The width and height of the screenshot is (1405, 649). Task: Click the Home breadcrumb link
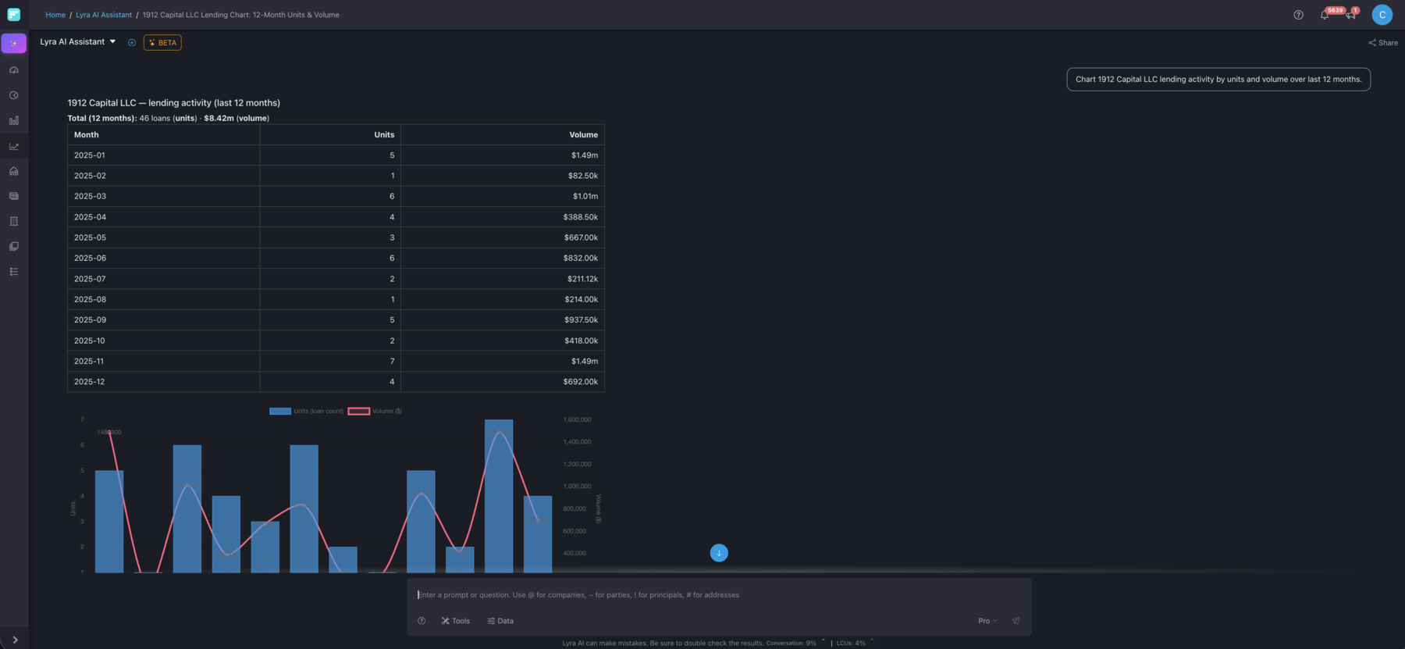pyautogui.click(x=55, y=15)
